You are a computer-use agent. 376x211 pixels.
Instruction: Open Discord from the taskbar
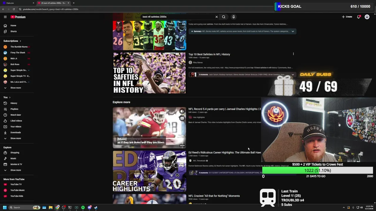[89, 207]
